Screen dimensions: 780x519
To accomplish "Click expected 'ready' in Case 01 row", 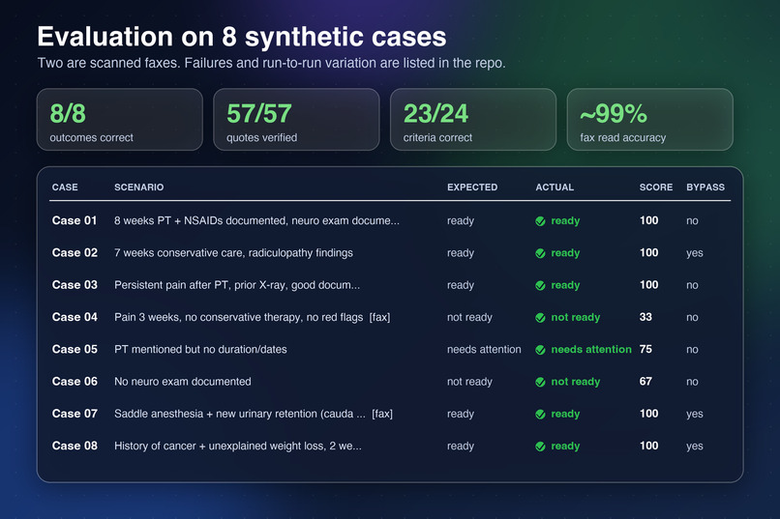I will (x=461, y=221).
